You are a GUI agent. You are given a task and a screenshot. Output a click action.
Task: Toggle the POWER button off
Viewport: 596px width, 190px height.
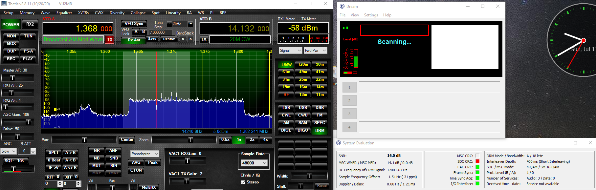click(x=11, y=25)
